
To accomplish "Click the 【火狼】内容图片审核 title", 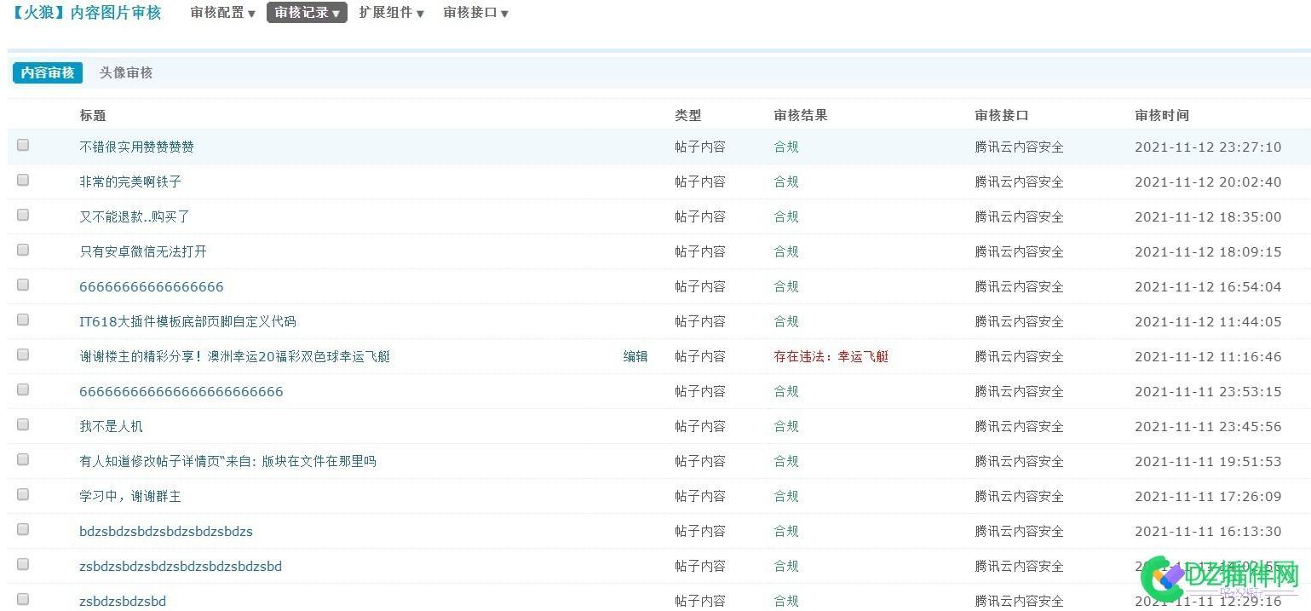I will click(x=86, y=13).
